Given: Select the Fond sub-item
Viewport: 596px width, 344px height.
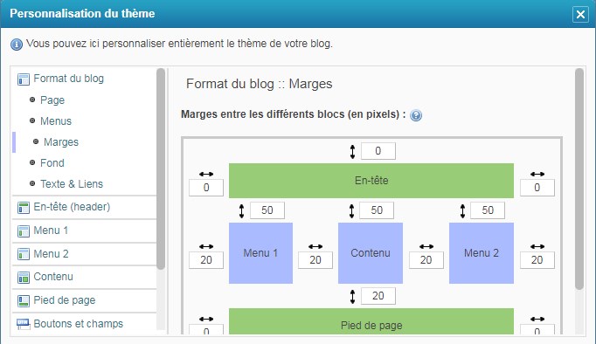Looking at the screenshot, I should (x=52, y=163).
